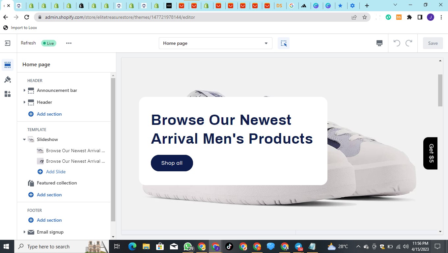Open WhatsApp from the taskbar

coord(188,246)
